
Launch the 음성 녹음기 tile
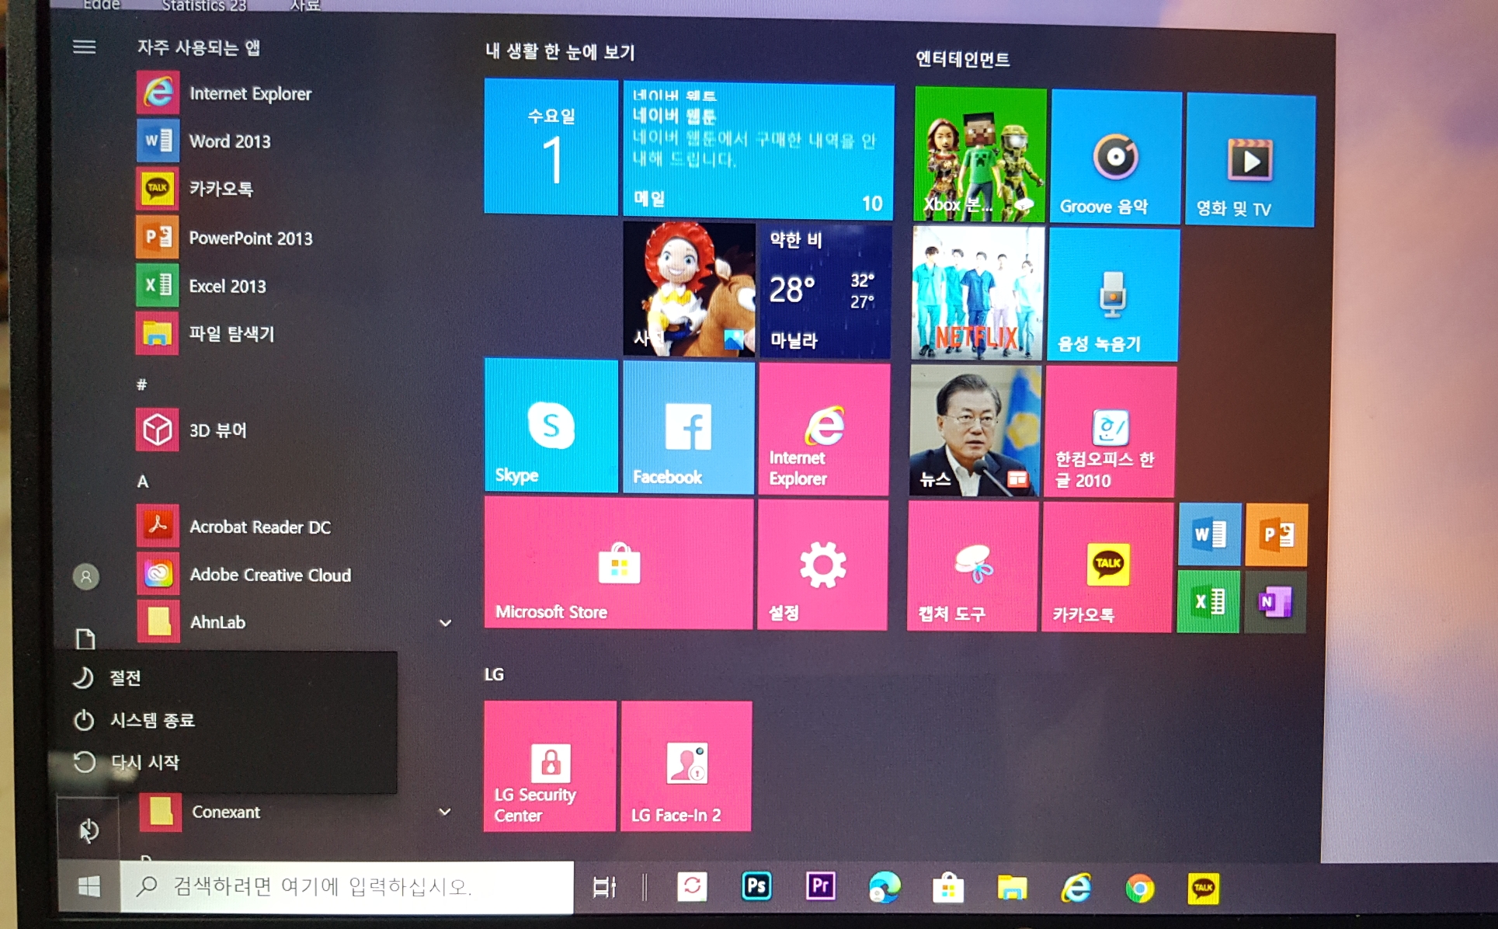(1114, 295)
